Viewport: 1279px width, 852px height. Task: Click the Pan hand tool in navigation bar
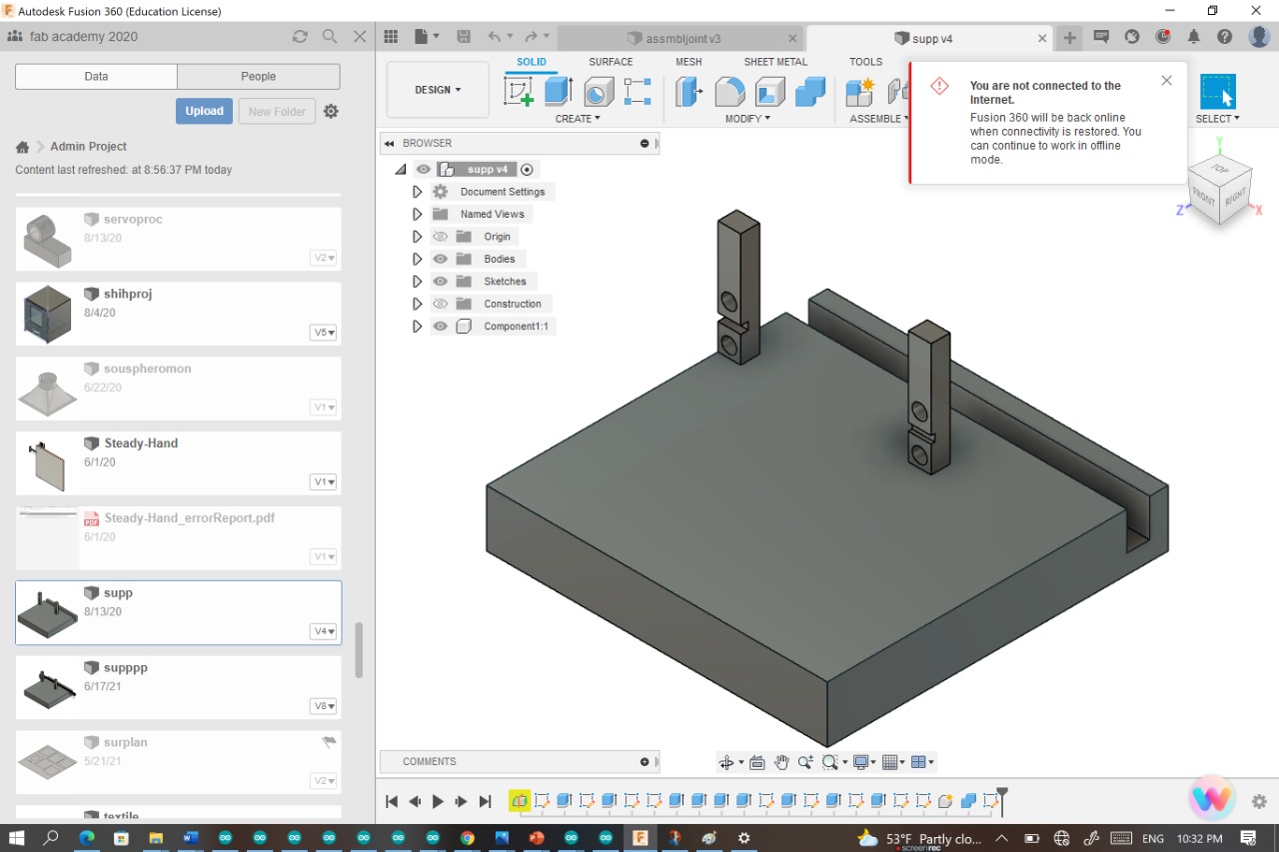(781, 762)
